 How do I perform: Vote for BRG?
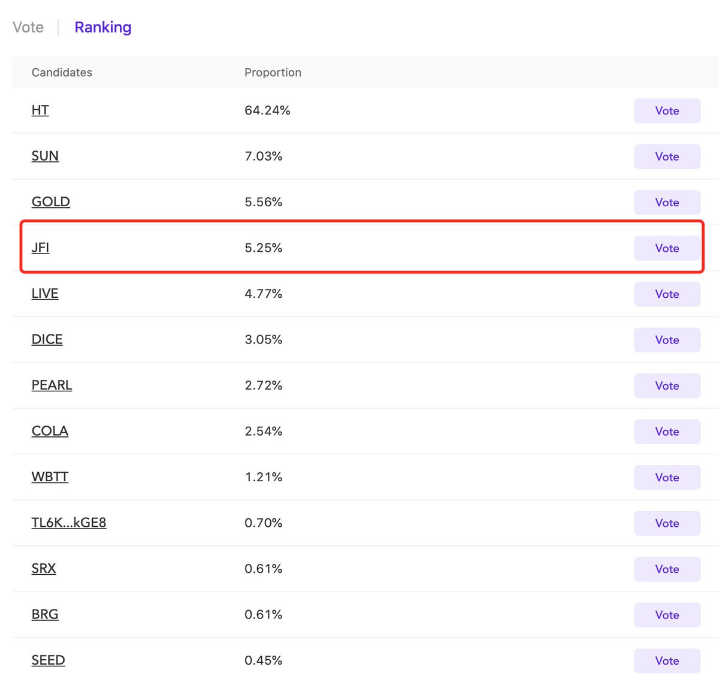[x=667, y=615]
